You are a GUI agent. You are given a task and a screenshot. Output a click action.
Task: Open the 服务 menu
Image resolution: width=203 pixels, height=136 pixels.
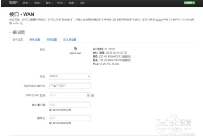49,3
